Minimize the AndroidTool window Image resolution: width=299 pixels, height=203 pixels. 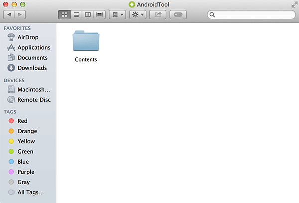14,4
